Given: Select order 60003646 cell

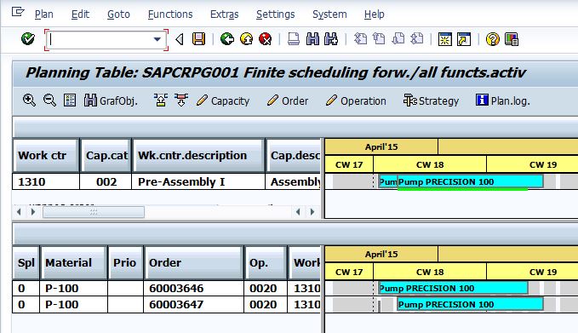Looking at the screenshot, I should pos(194,289).
